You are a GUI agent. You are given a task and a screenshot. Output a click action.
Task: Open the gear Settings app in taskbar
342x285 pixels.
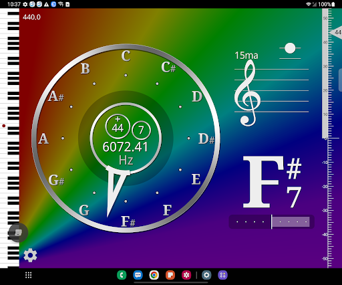206,275
